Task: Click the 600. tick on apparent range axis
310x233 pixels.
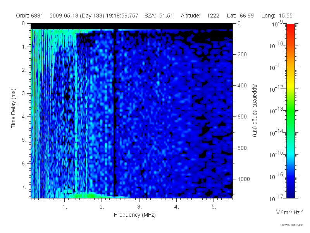Action: pyautogui.click(x=243, y=117)
